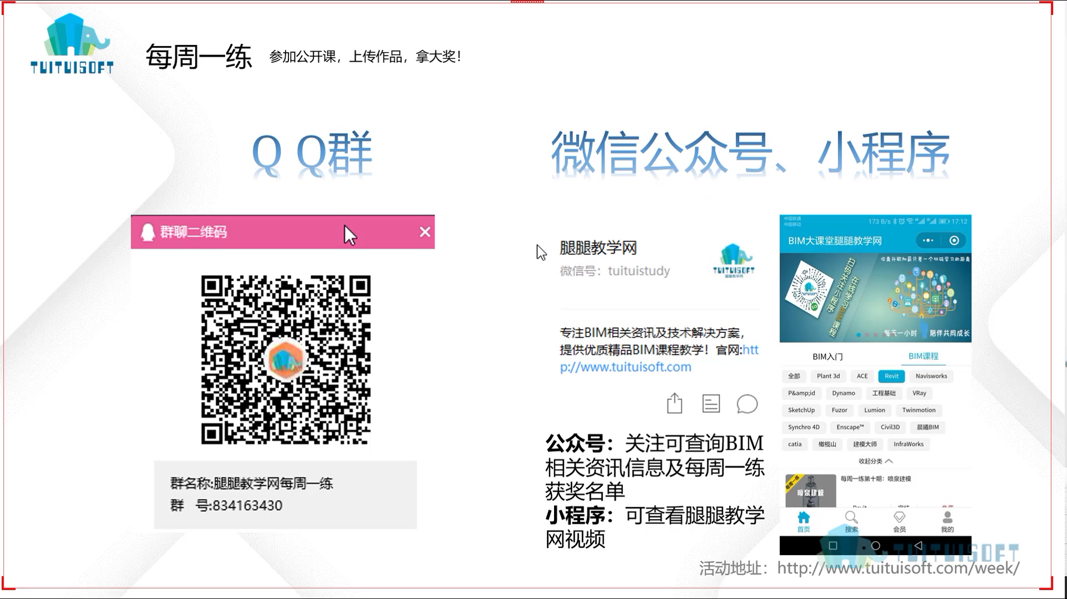Viewport: 1067px width, 599px height.
Task: Click the TUITUISOFT logo at the top left
Action: (x=72, y=44)
